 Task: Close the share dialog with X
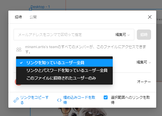pos(150,17)
